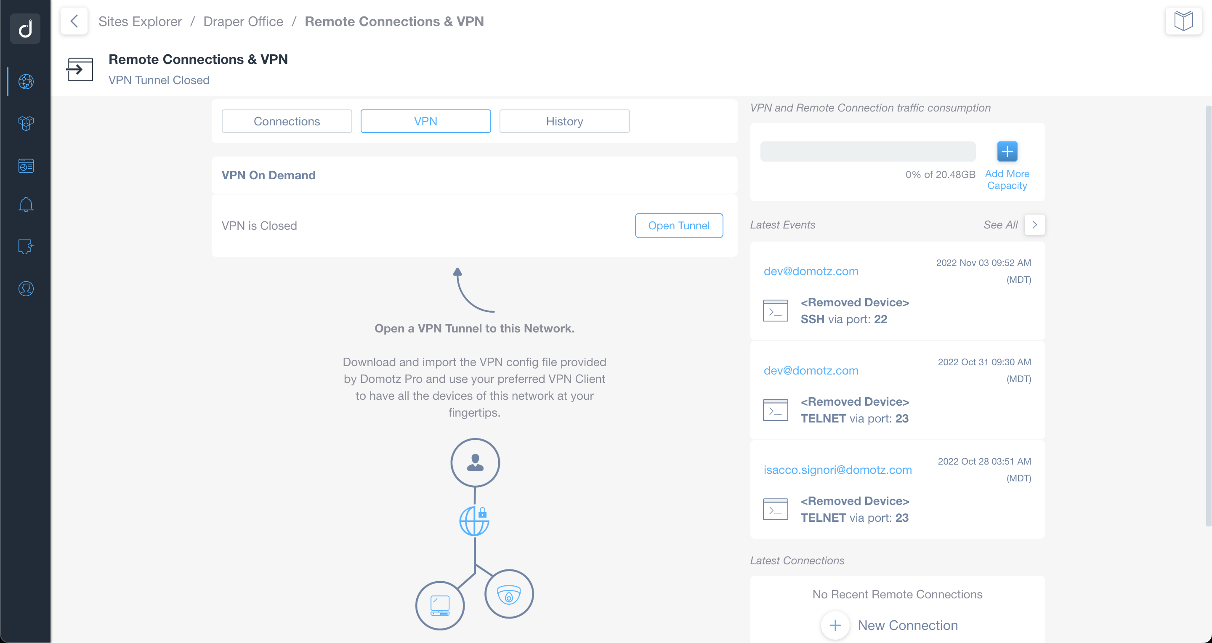Click 'Latest Events' section label
Image resolution: width=1212 pixels, height=643 pixels.
[782, 225]
